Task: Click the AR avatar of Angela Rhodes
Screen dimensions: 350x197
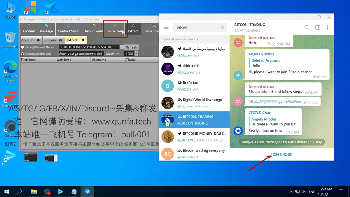Action: (238, 76)
